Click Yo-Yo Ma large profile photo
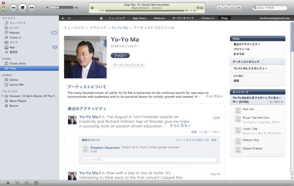 (85, 57)
